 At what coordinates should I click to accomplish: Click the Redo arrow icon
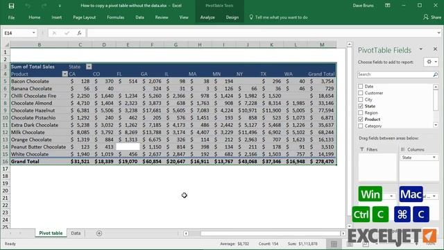point(44,6)
